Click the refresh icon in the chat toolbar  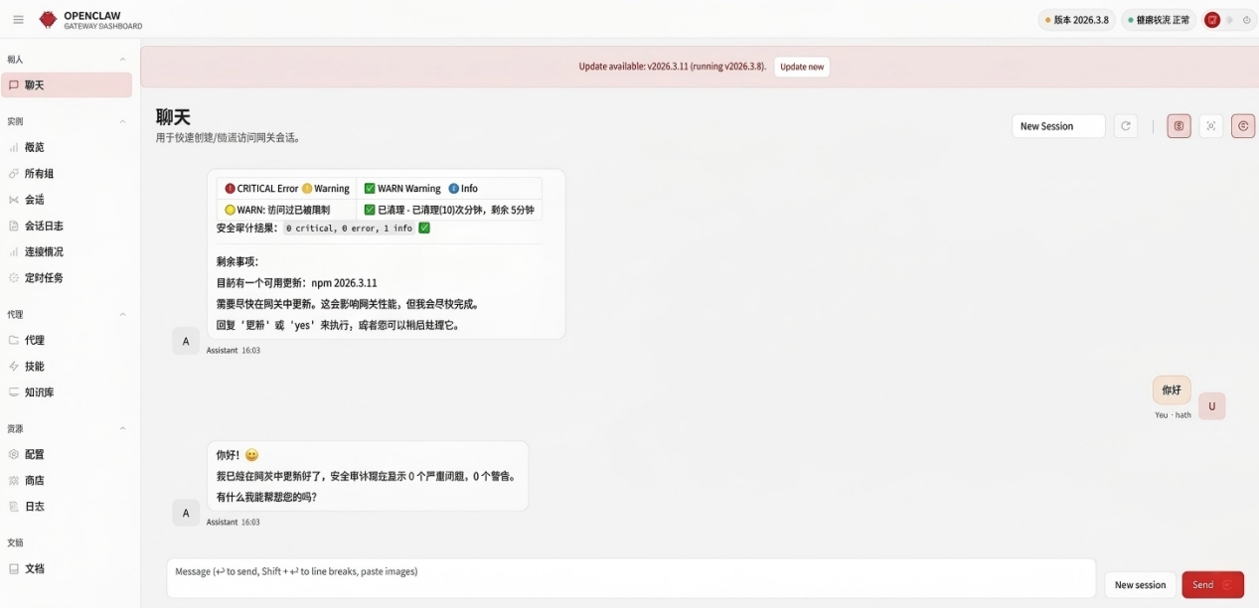(1126, 125)
